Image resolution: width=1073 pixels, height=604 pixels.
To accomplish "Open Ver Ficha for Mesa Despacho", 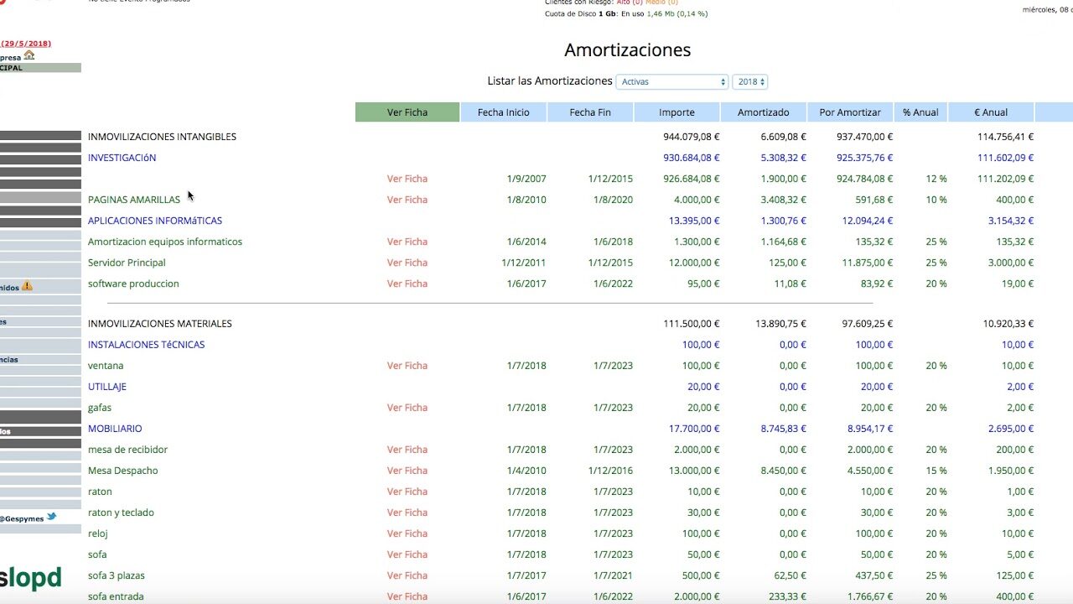I will tap(407, 471).
